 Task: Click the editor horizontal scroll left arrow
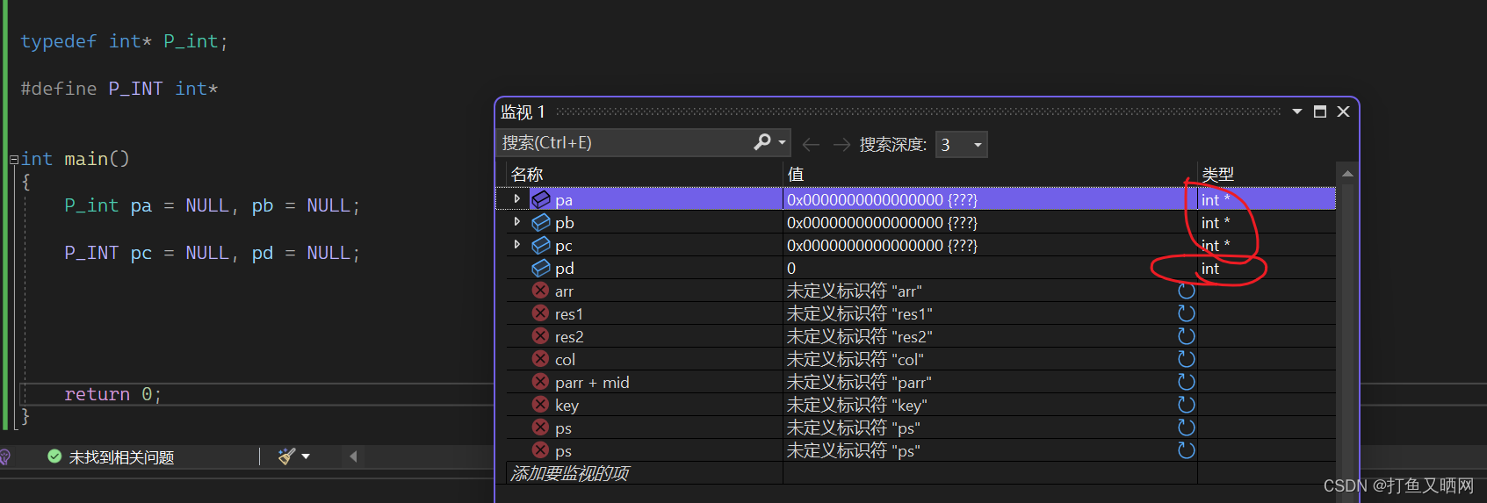(353, 456)
